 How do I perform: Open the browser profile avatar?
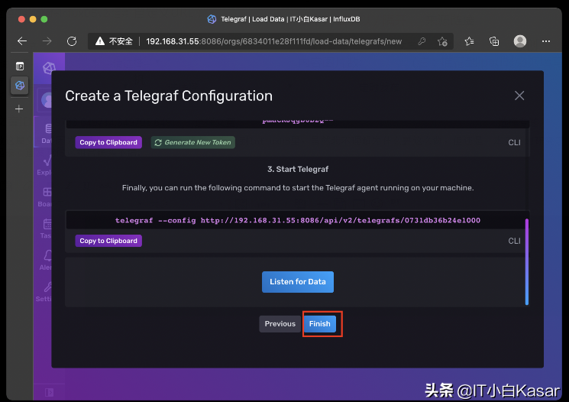520,41
